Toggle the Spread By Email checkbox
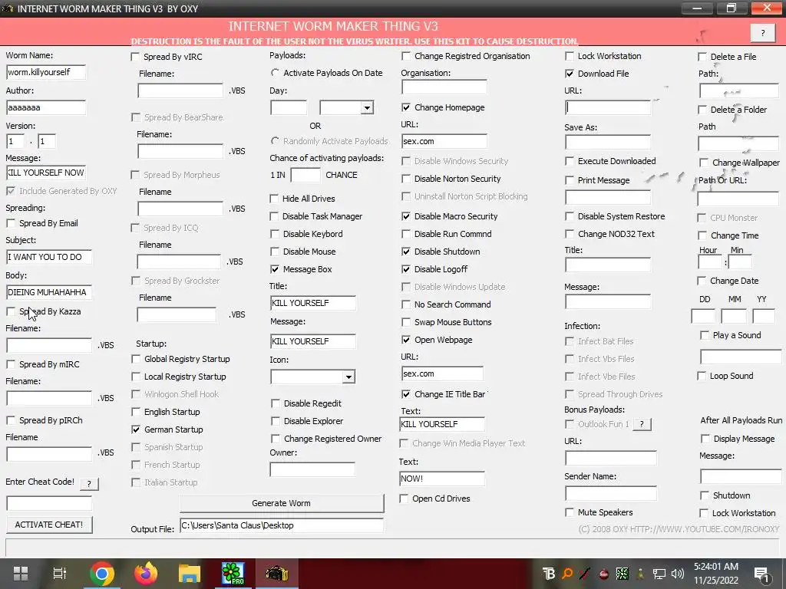Screen dimensions: 786x589 point(11,223)
